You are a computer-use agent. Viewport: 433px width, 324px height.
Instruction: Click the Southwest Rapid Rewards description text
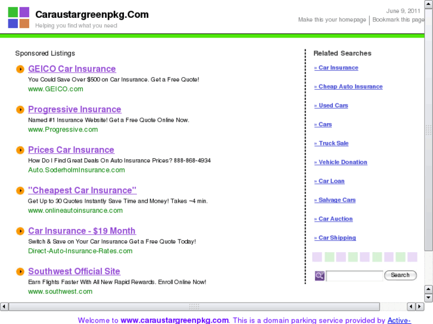point(117,282)
